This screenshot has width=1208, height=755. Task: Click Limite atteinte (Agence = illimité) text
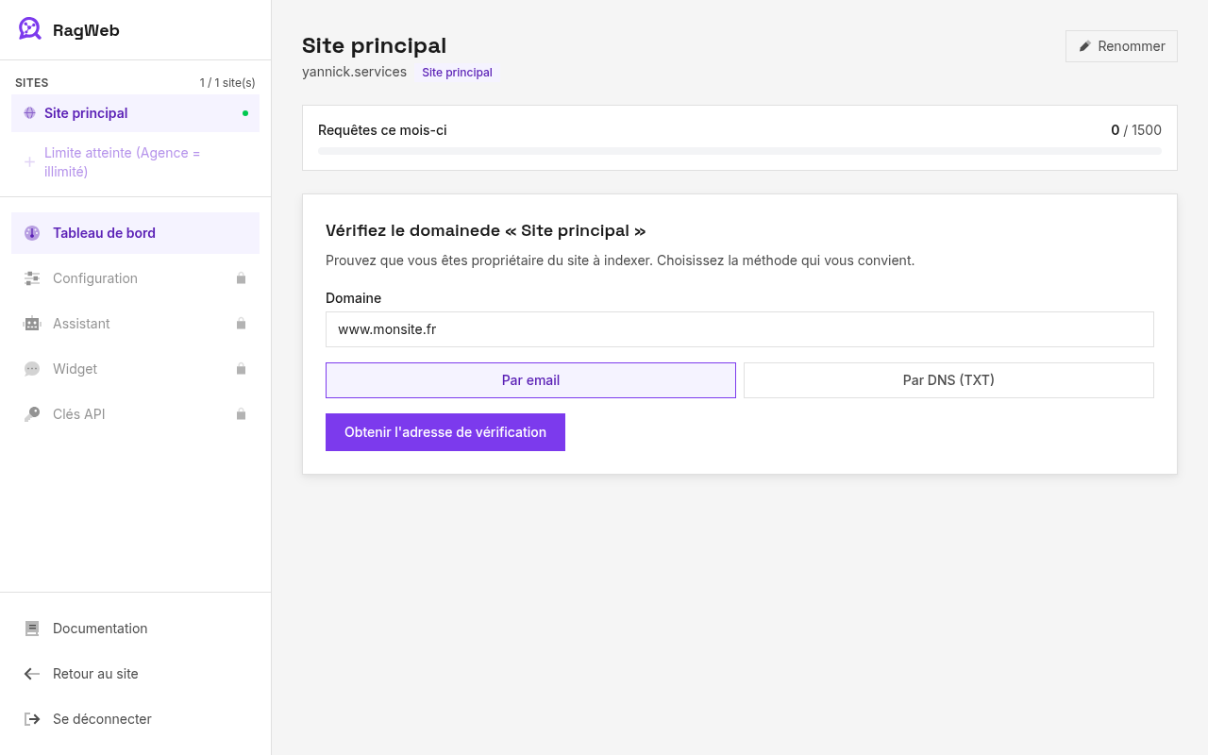pos(123,162)
